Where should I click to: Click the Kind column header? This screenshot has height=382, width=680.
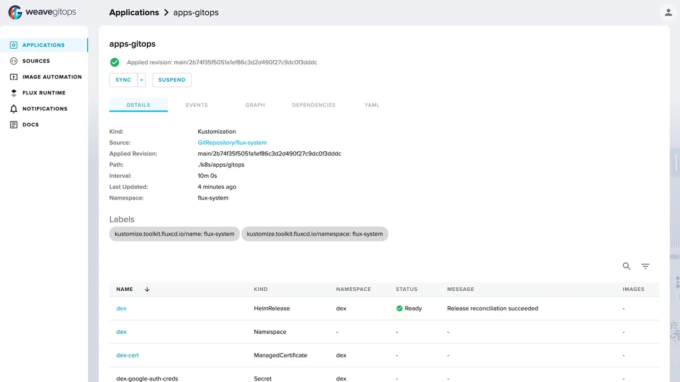[x=261, y=289]
